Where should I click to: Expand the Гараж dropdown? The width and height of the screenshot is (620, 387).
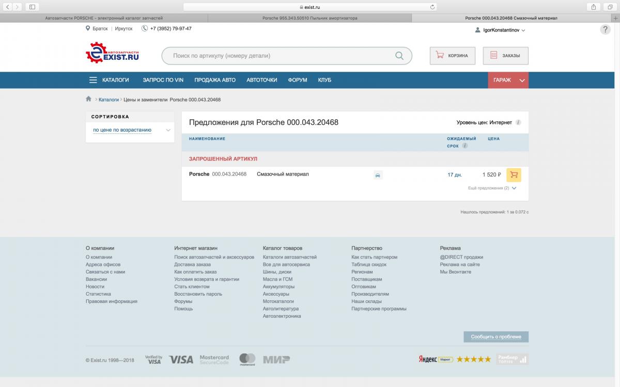[508, 80]
